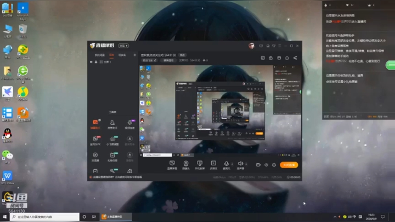The width and height of the screenshot is (395, 222).
Task: Add a multimedia source
Action: click(x=213, y=165)
